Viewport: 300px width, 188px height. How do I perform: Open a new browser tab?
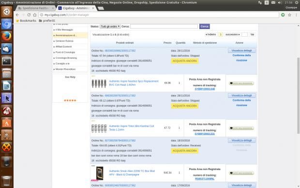101,8
